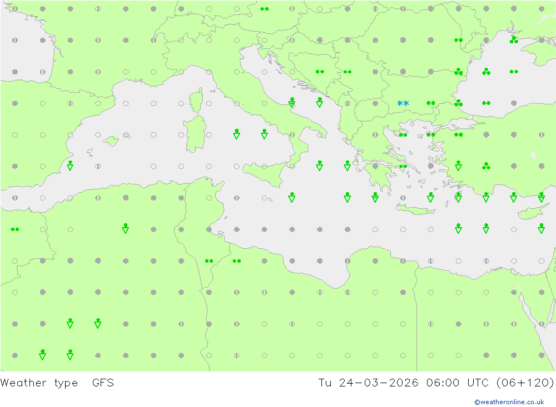Click the 'Weather type GFS' caption text
The width and height of the screenshot is (556, 407).
point(57,383)
